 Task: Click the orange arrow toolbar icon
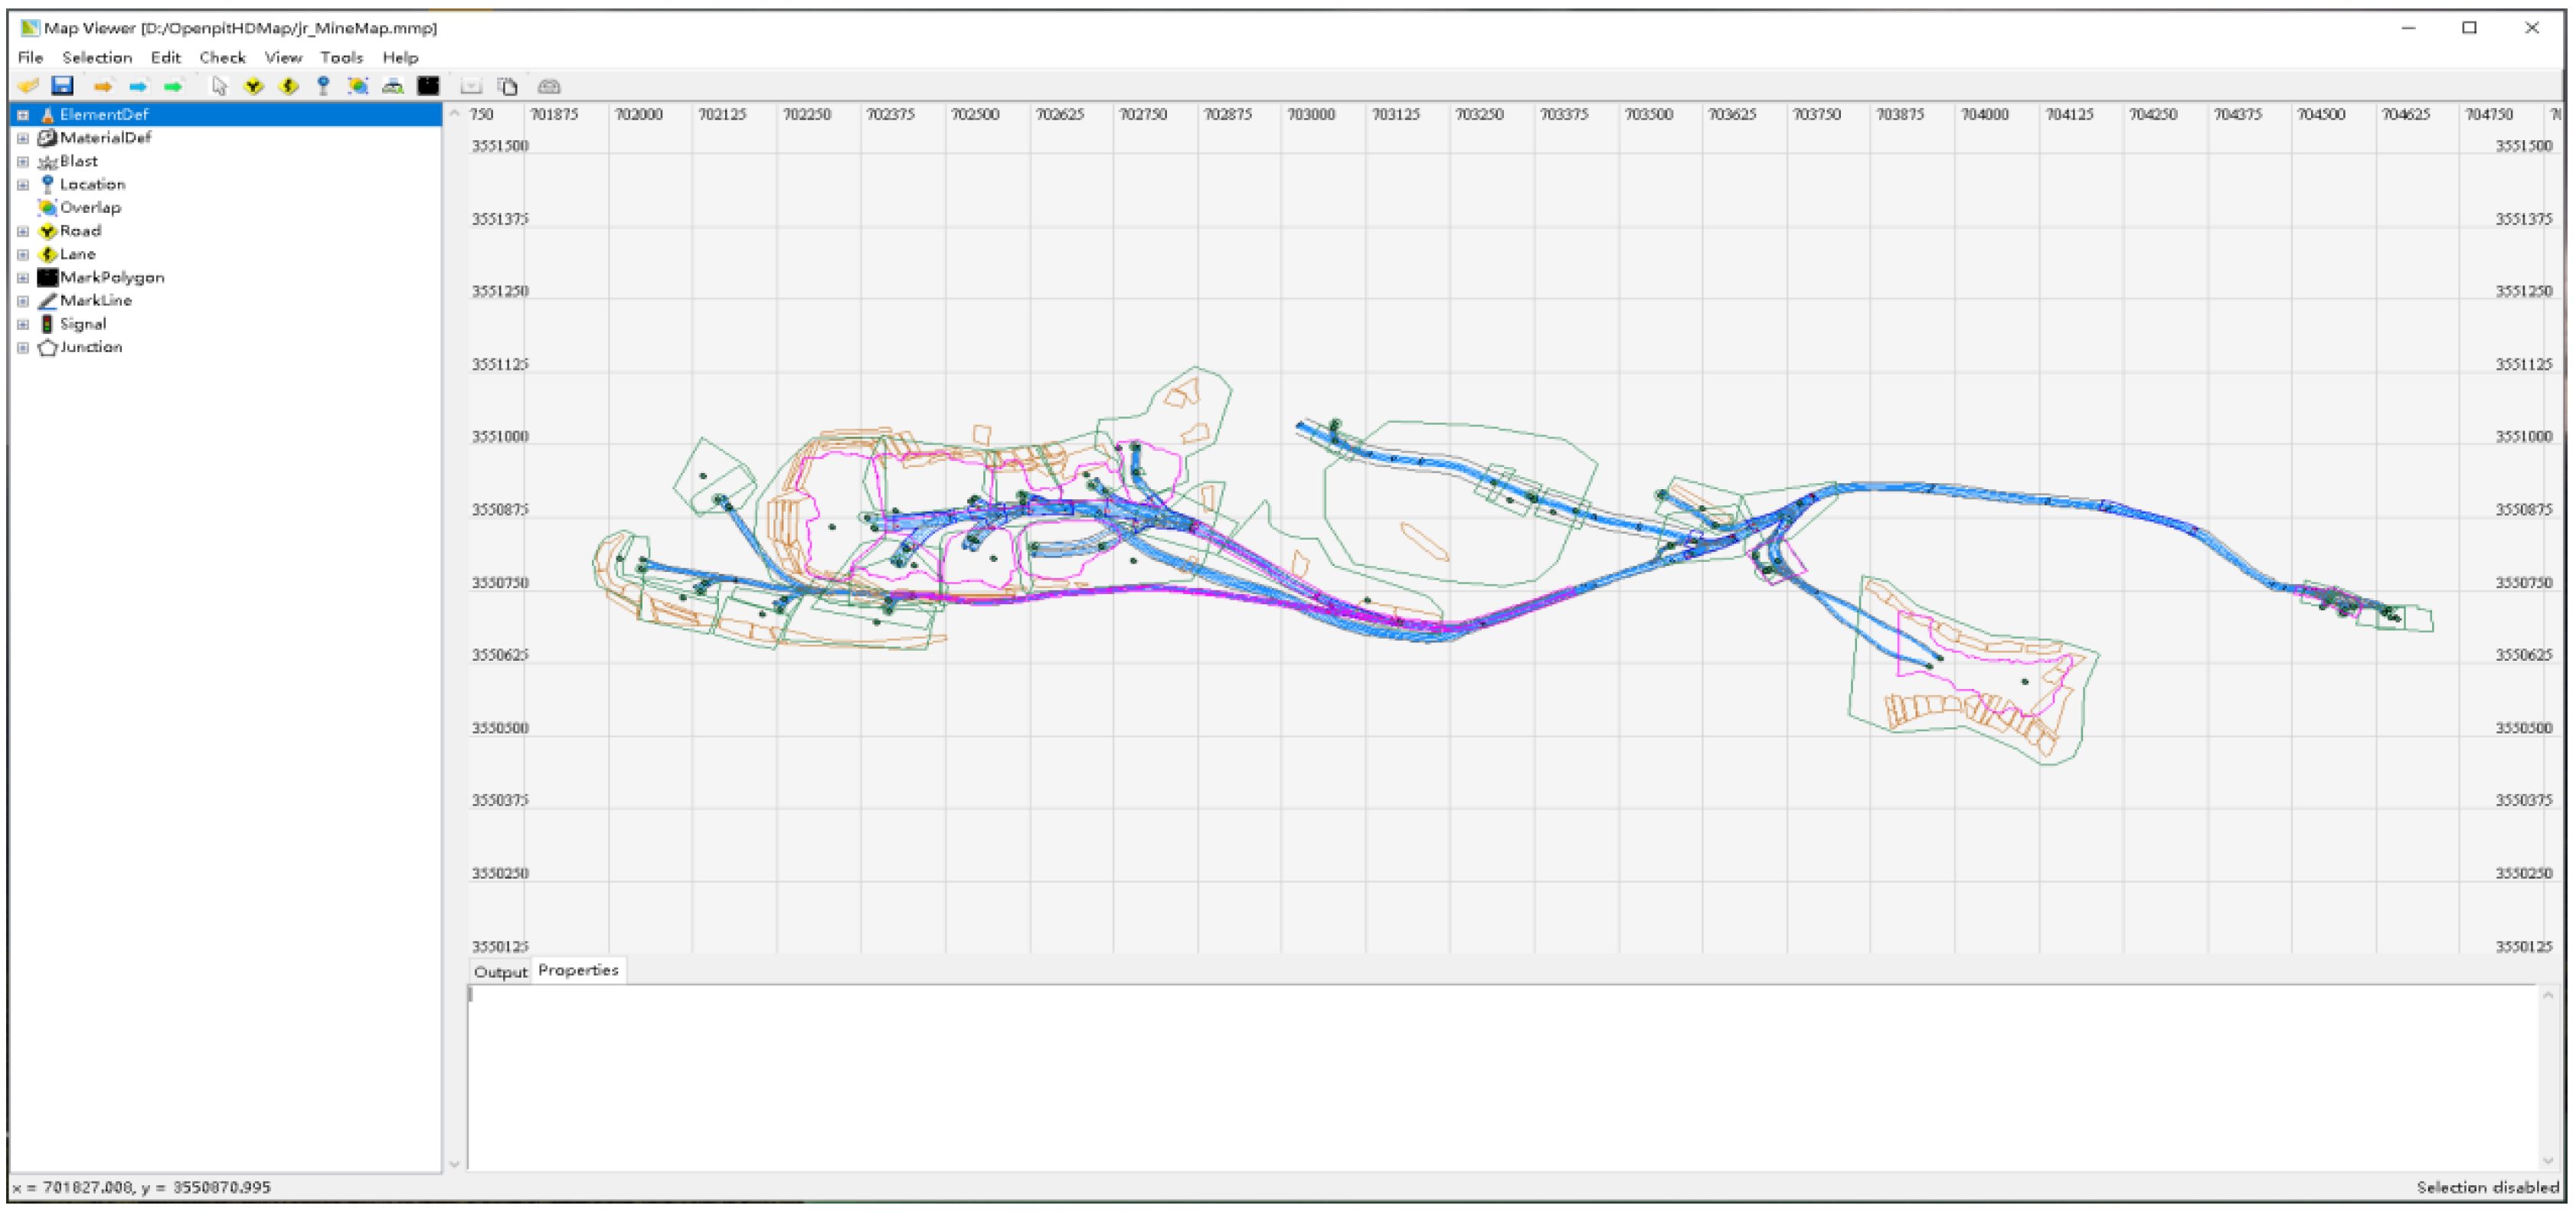coord(103,86)
